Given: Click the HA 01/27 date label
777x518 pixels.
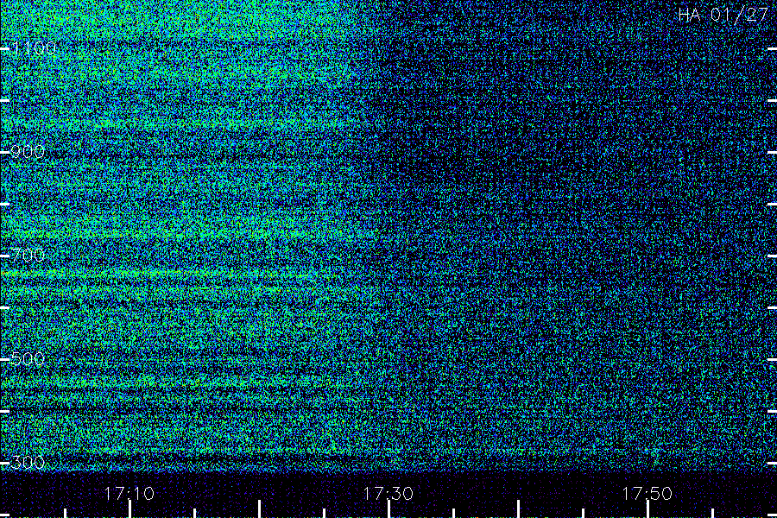Looking at the screenshot, I should [723, 15].
